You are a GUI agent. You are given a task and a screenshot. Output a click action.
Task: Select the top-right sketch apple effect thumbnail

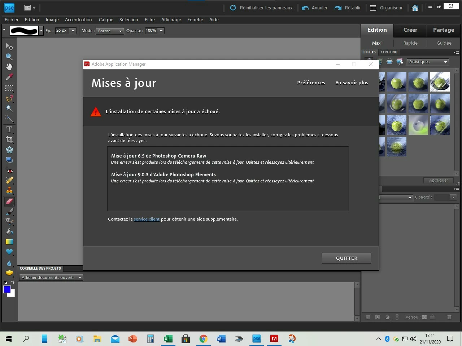[440, 82]
